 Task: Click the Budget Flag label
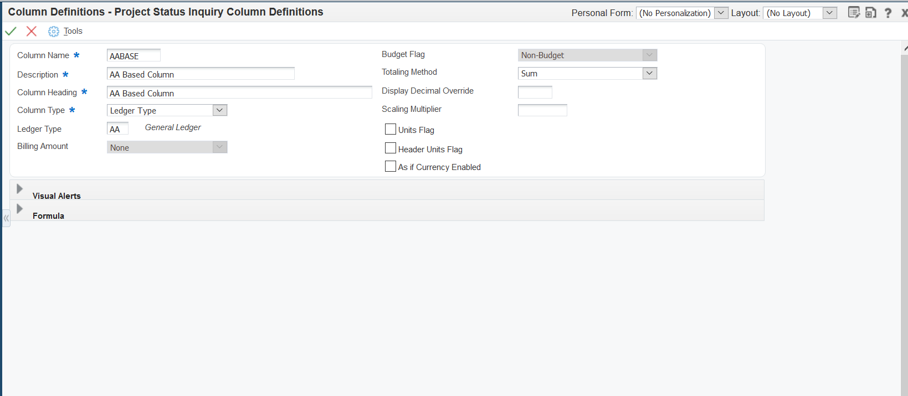point(403,54)
